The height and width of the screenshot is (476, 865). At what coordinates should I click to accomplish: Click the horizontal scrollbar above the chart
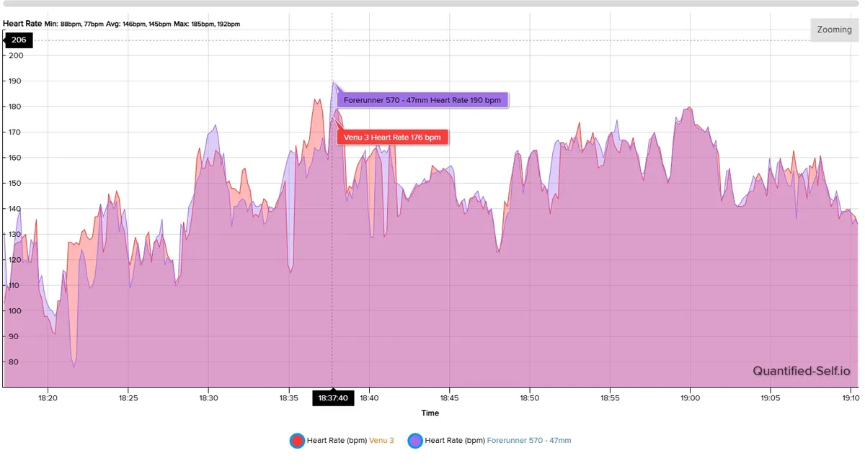click(432, 4)
